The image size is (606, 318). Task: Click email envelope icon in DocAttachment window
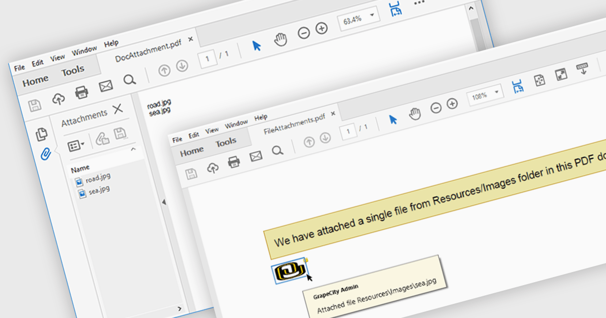[x=106, y=86]
